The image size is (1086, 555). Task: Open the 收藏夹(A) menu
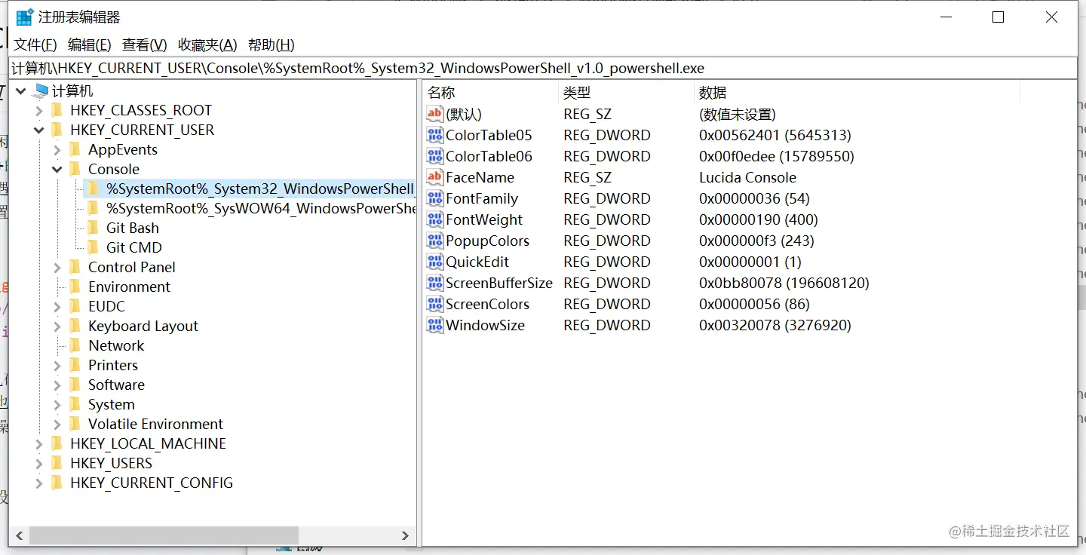[207, 44]
